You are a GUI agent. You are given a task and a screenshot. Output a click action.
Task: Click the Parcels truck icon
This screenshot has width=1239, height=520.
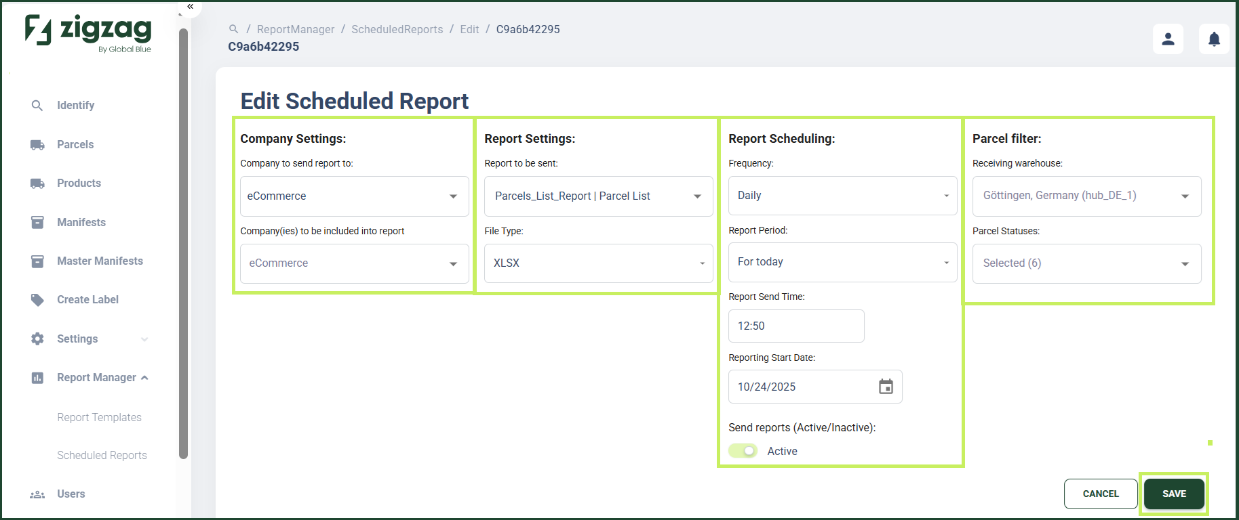tap(37, 145)
